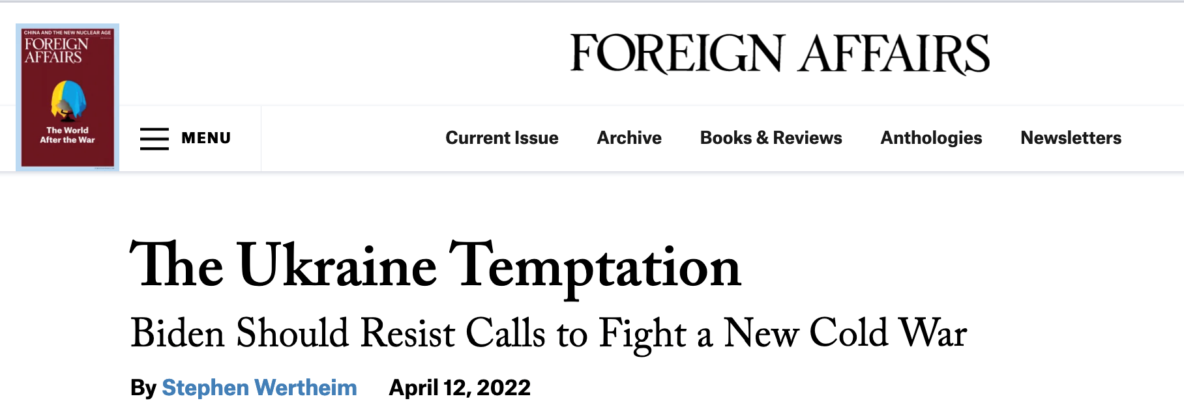Image resolution: width=1184 pixels, height=418 pixels.
Task: Click 'New Cold War' in the subtitle
Action: [x=845, y=333]
